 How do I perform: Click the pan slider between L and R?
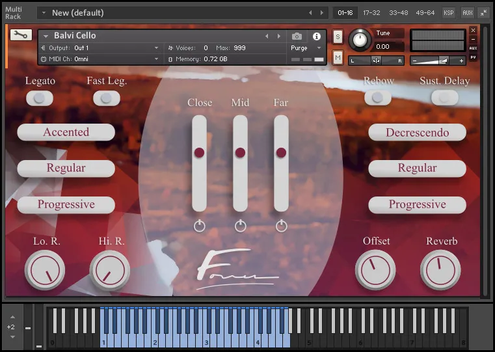[x=376, y=61]
